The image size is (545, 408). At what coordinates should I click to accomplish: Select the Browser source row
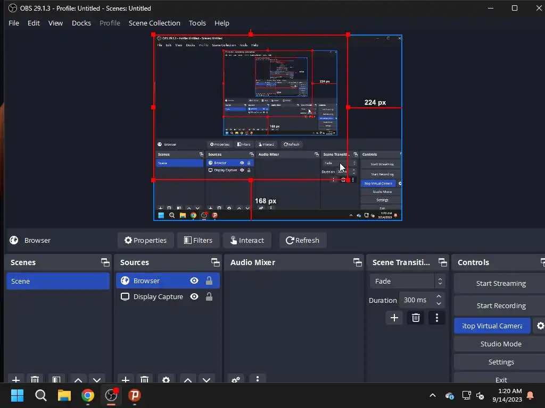(x=168, y=280)
